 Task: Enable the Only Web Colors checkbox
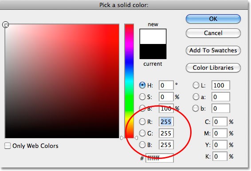(x=8, y=146)
